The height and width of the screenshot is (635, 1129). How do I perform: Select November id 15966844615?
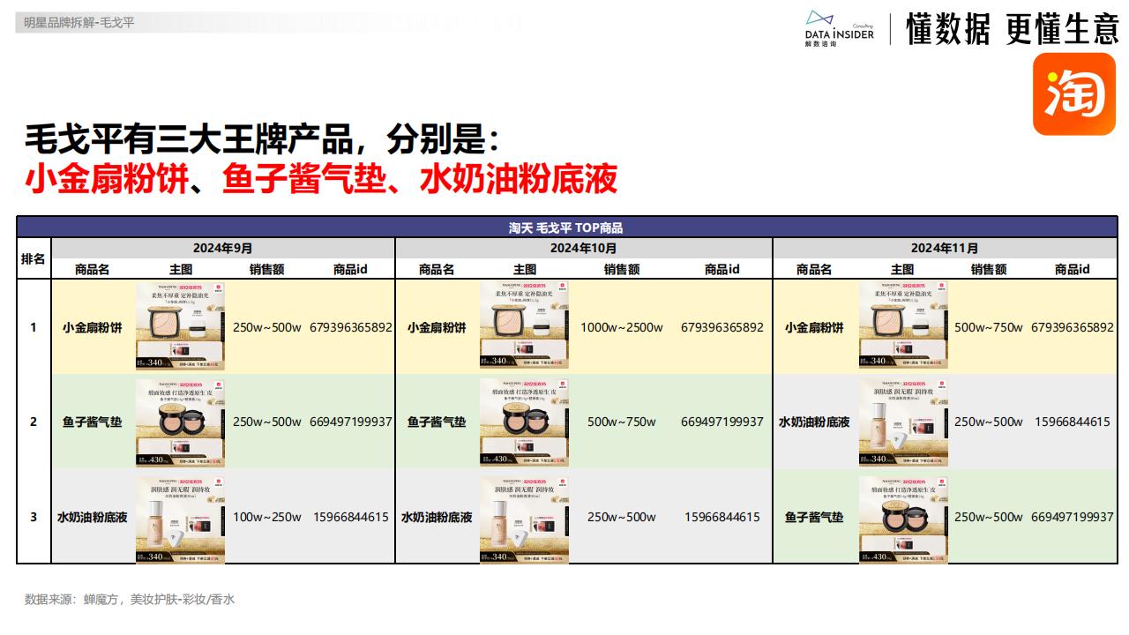pyautogui.click(x=1073, y=422)
